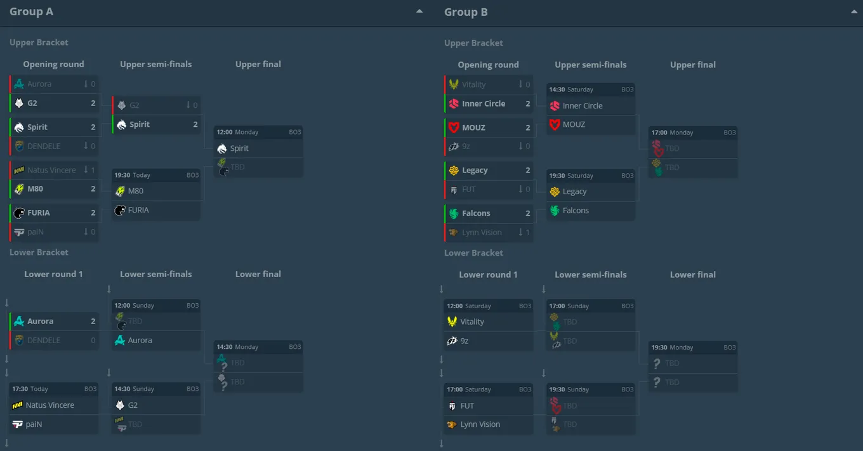Click Aurora logo in Group A opening round
This screenshot has height=451, width=863.
click(x=19, y=84)
